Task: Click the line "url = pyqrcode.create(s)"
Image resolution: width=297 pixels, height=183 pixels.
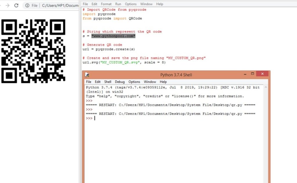Action: [109, 49]
